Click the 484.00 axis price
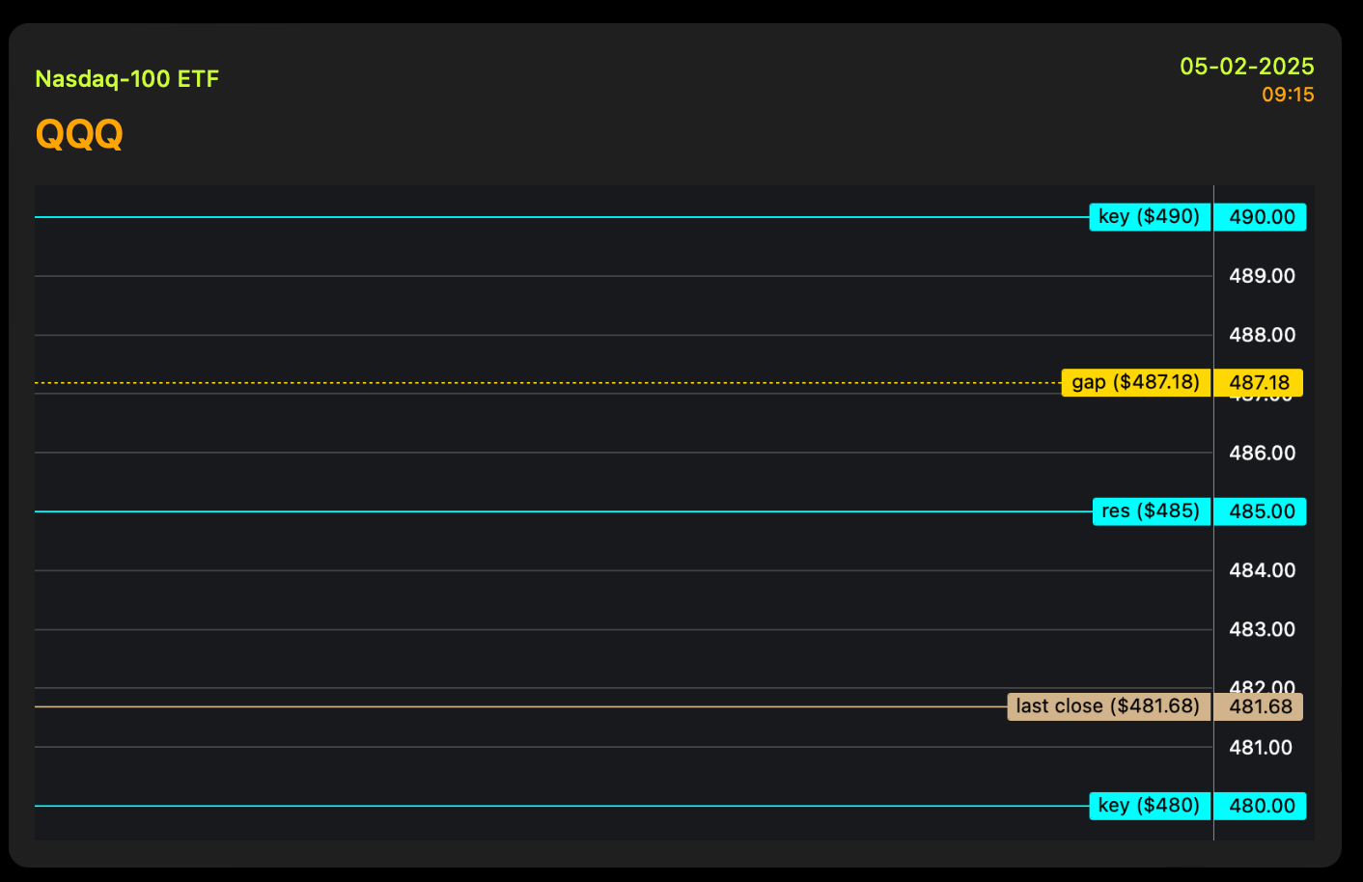Image resolution: width=1363 pixels, height=882 pixels. (x=1262, y=570)
